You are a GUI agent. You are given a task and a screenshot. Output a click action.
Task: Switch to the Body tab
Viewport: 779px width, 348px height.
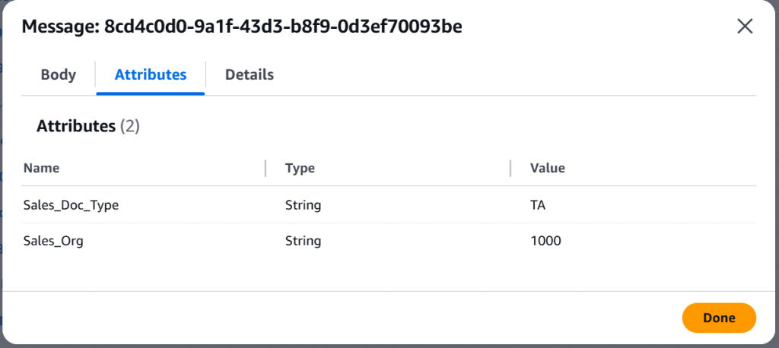pos(59,74)
